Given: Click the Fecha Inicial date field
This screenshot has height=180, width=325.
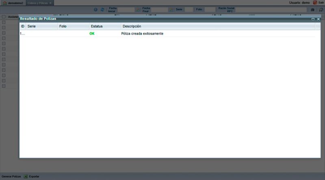Looking at the screenshot, I should [x=126, y=10].
